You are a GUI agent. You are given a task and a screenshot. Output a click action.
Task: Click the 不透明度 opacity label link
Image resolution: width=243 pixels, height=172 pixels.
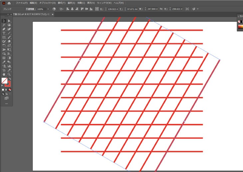(30, 9)
